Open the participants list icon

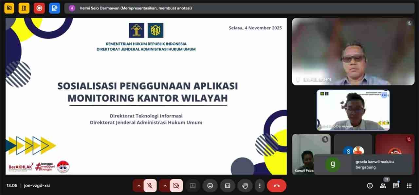pyautogui.click(x=383, y=186)
